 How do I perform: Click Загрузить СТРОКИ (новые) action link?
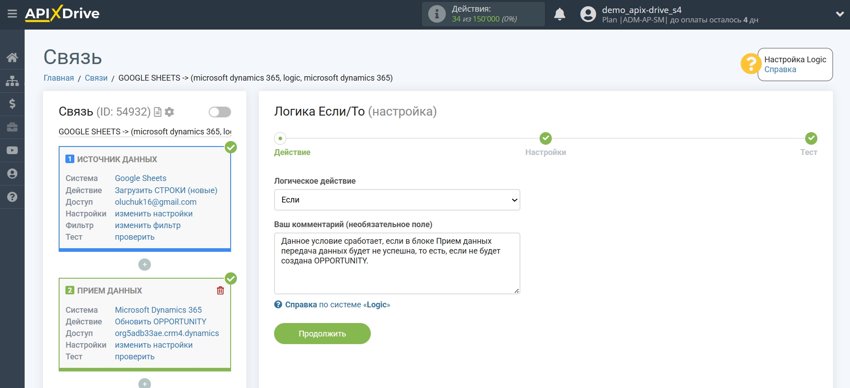point(166,190)
